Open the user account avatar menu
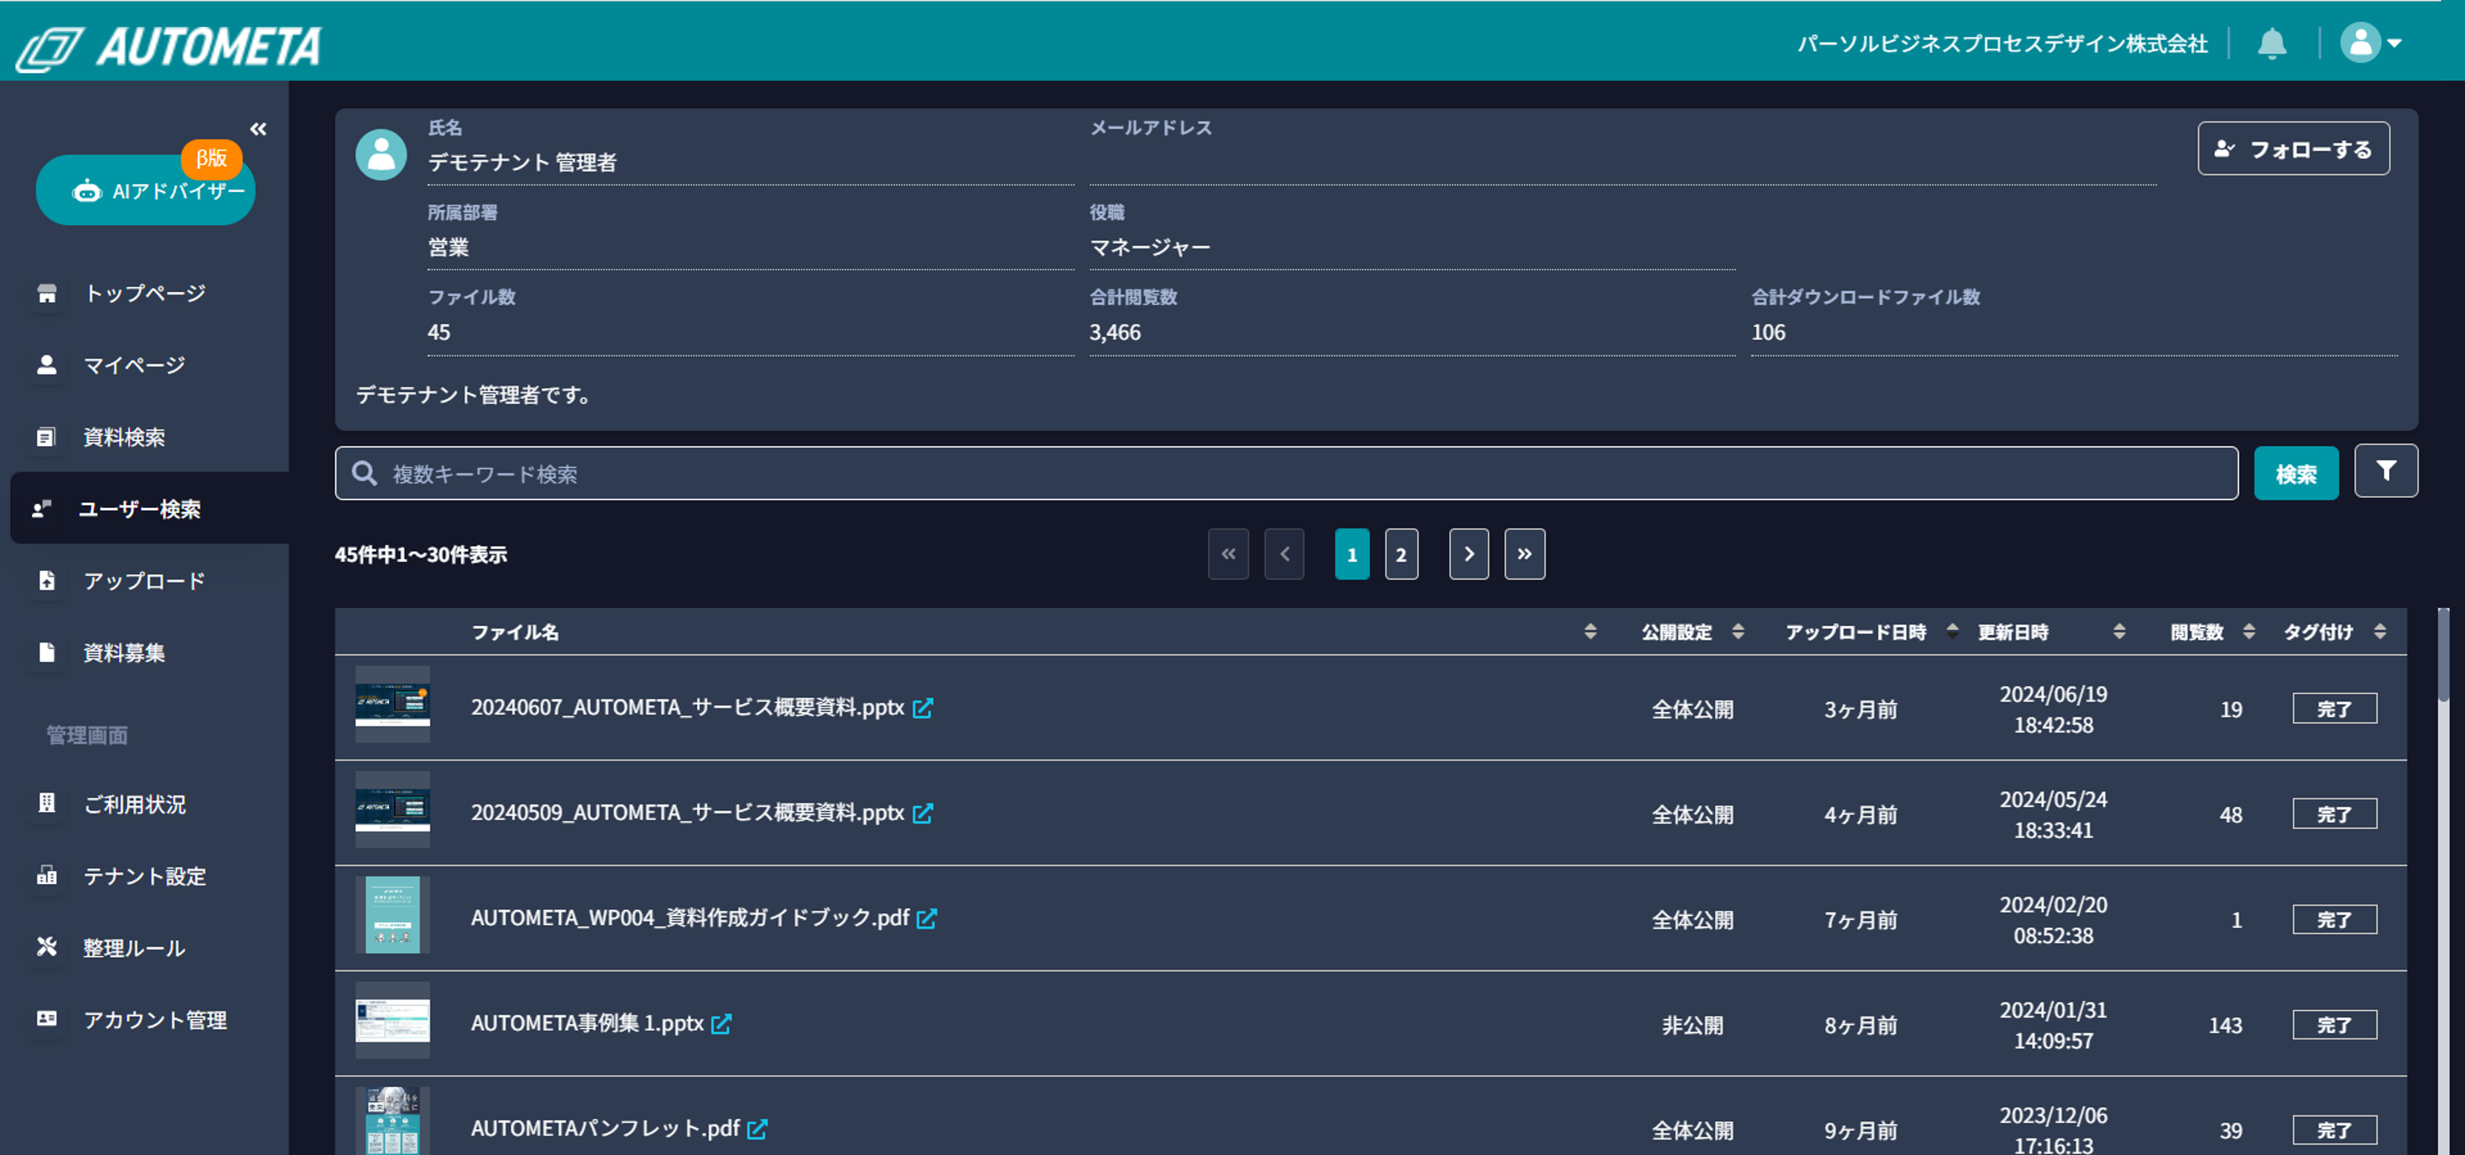This screenshot has height=1155, width=2465. tap(2370, 43)
